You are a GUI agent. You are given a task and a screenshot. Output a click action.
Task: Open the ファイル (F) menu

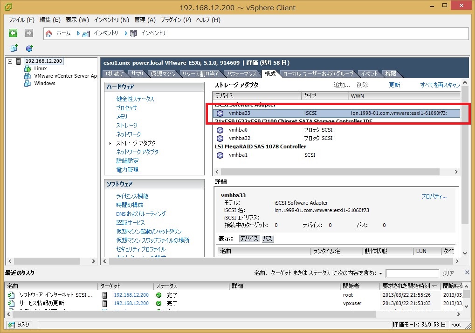pos(21,20)
